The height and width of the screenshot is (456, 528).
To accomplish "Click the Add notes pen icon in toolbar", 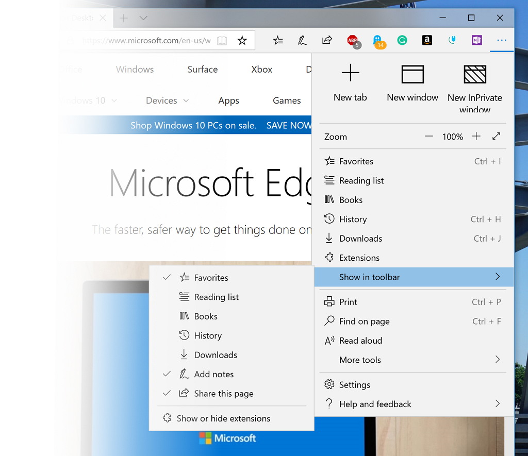I will point(302,40).
